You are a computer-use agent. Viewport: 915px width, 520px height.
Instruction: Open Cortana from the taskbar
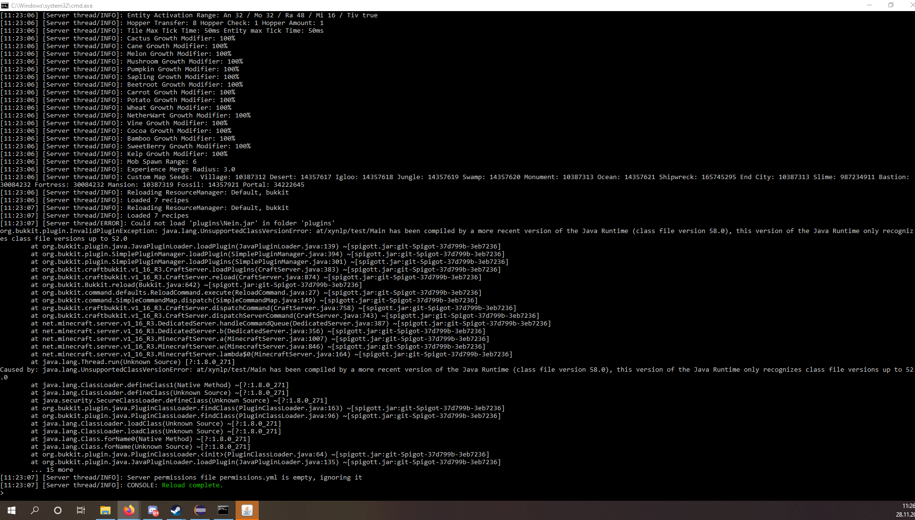[58, 510]
